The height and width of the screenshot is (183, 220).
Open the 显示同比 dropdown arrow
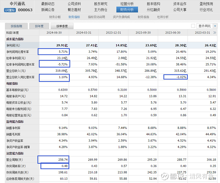pyautogui.click(x=215, y=26)
